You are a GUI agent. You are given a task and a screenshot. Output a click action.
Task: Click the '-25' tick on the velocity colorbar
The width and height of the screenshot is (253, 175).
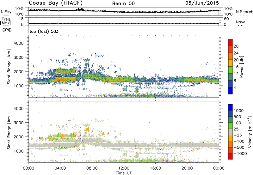click(238, 135)
